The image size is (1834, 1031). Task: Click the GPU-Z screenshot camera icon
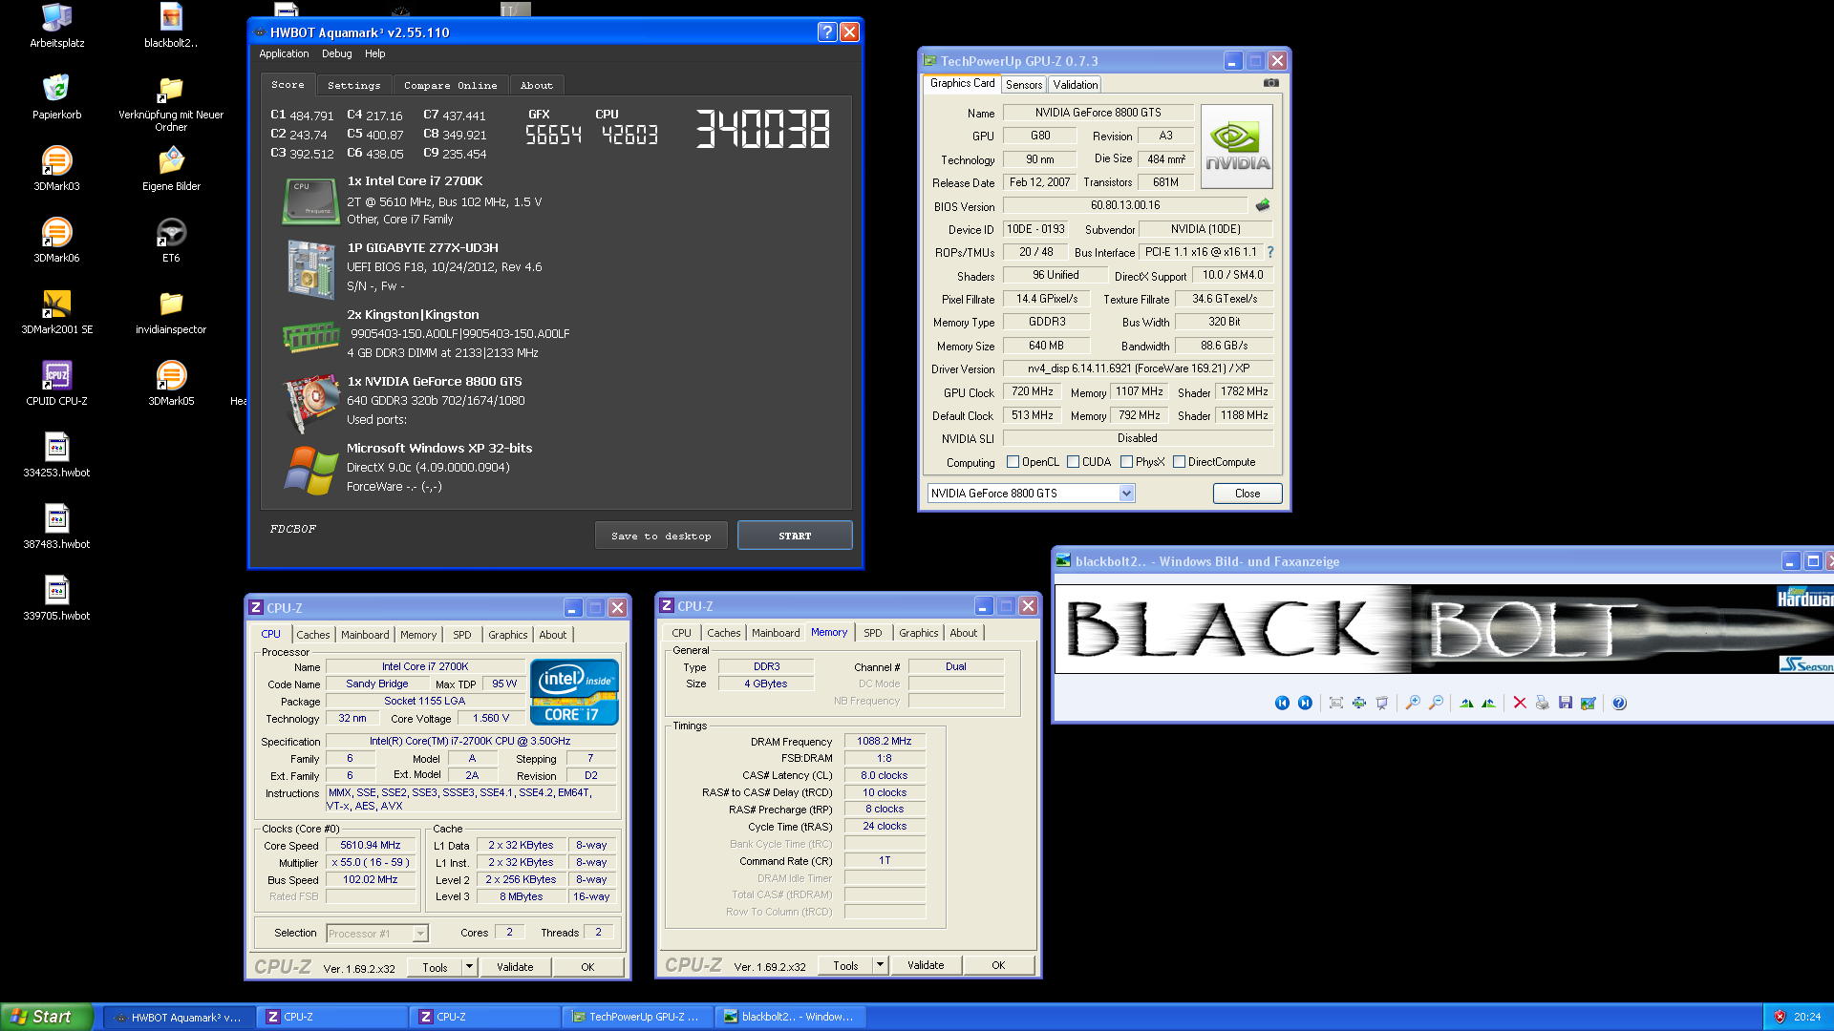(1270, 83)
